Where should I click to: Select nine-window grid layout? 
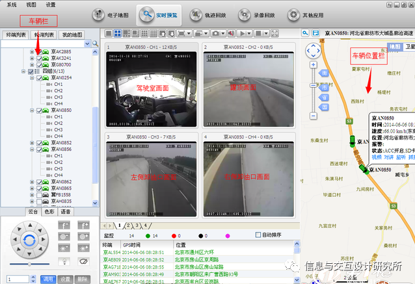point(144,33)
